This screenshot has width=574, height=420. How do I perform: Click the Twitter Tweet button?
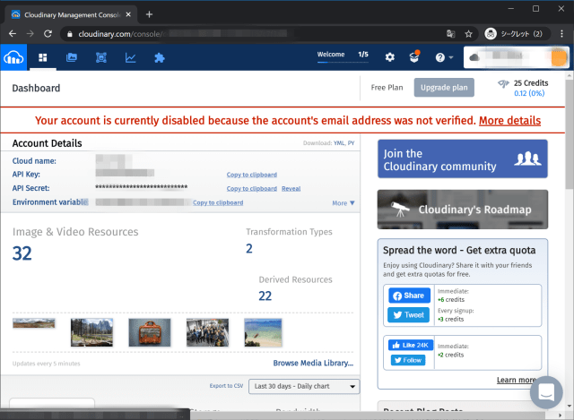pyautogui.click(x=409, y=314)
